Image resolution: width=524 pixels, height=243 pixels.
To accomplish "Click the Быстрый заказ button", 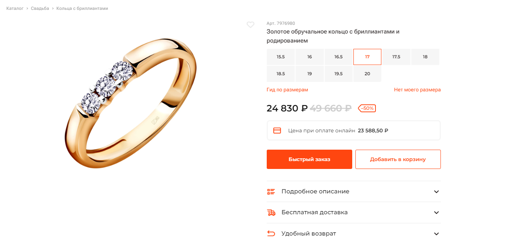I will point(309,159).
